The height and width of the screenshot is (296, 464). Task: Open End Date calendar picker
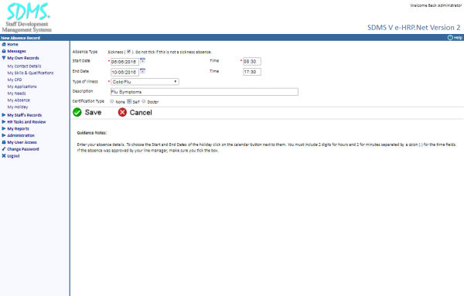coord(142,70)
